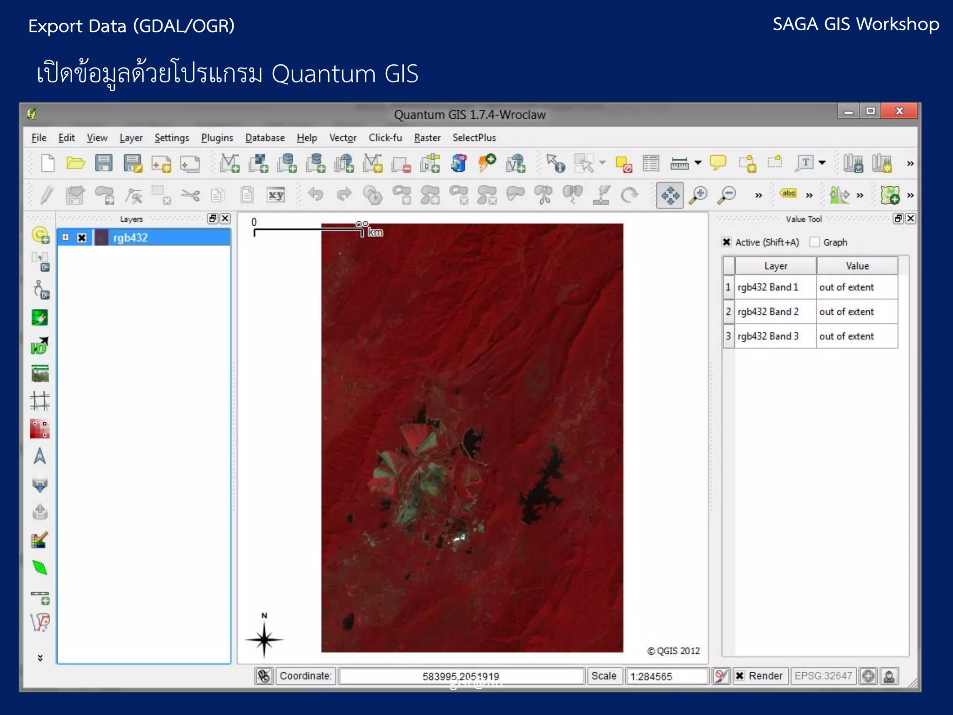Select the rgb432 Band 1 table row
Viewport: 953px width, 715px height.
[x=810, y=287]
